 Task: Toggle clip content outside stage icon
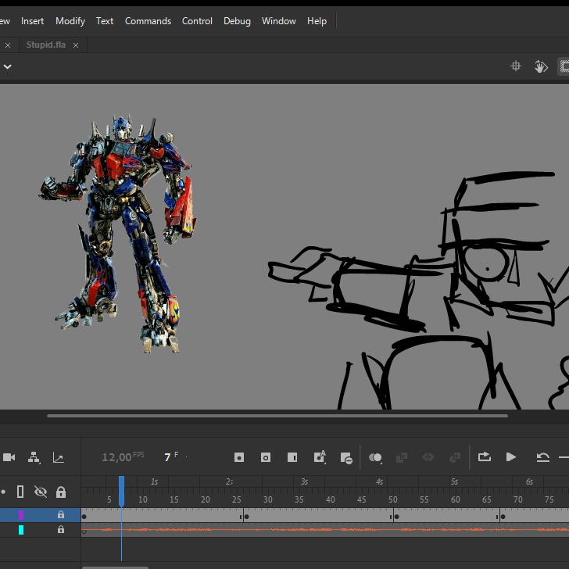point(564,66)
